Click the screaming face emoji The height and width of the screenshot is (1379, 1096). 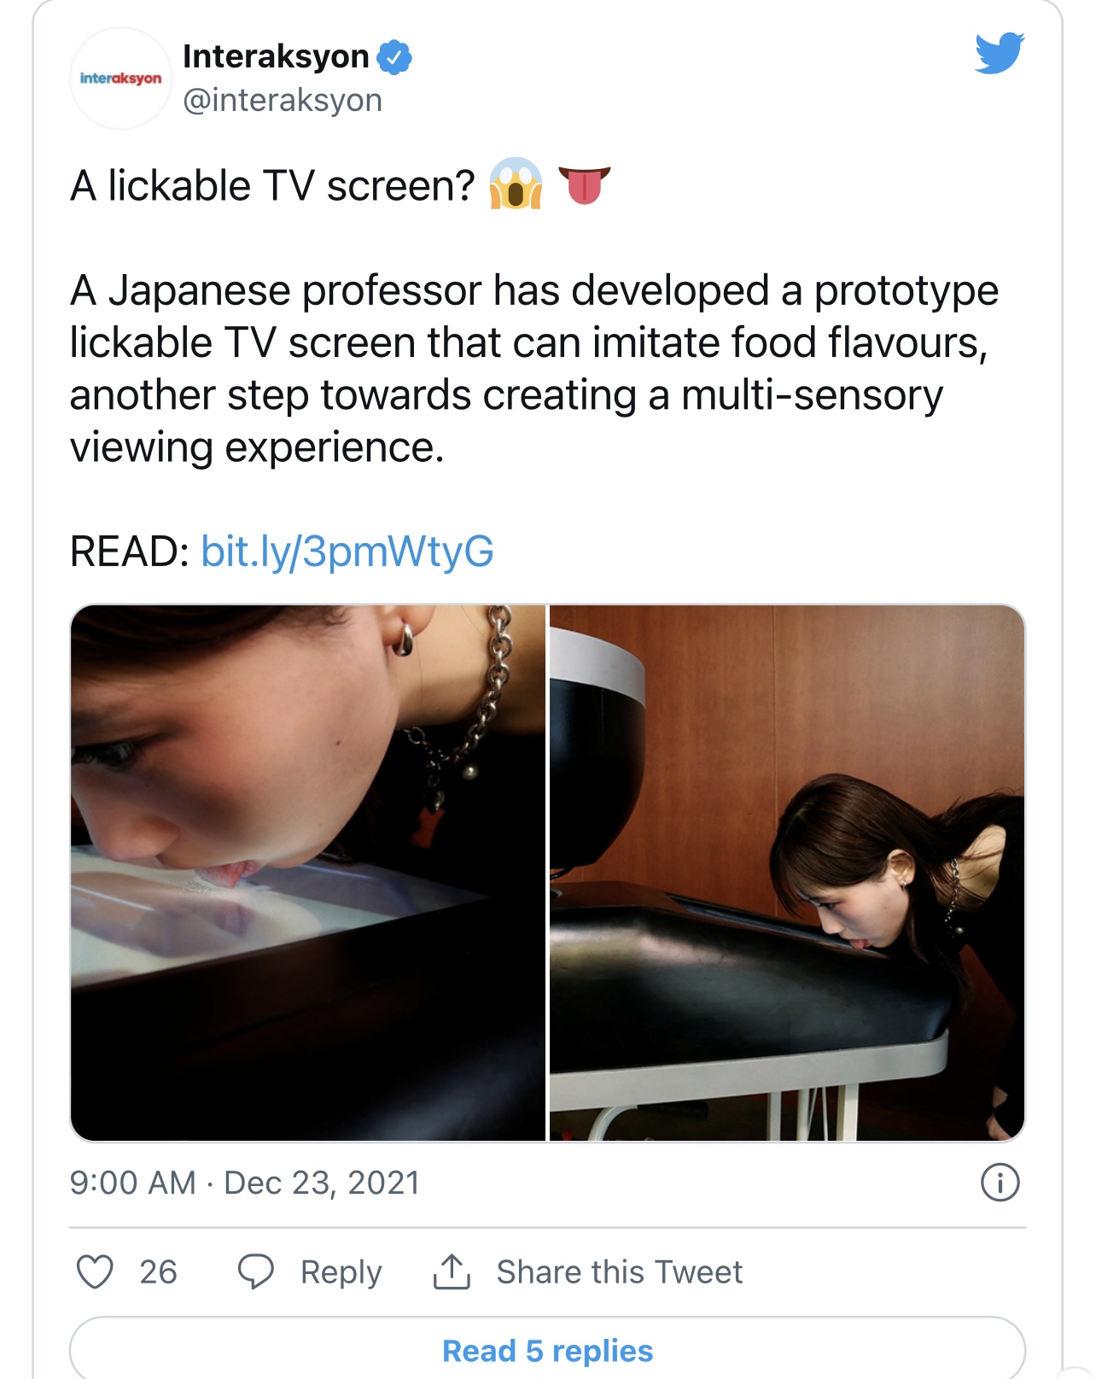click(516, 184)
